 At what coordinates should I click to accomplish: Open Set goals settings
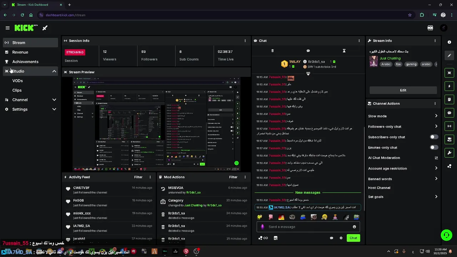[403, 197]
